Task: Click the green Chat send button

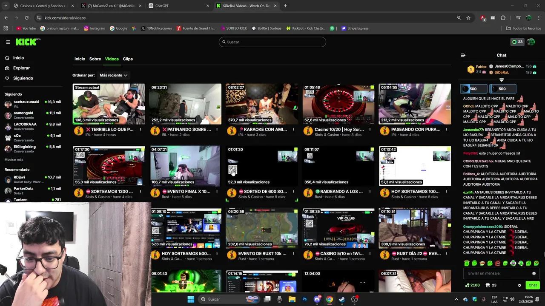Action: coord(532,285)
